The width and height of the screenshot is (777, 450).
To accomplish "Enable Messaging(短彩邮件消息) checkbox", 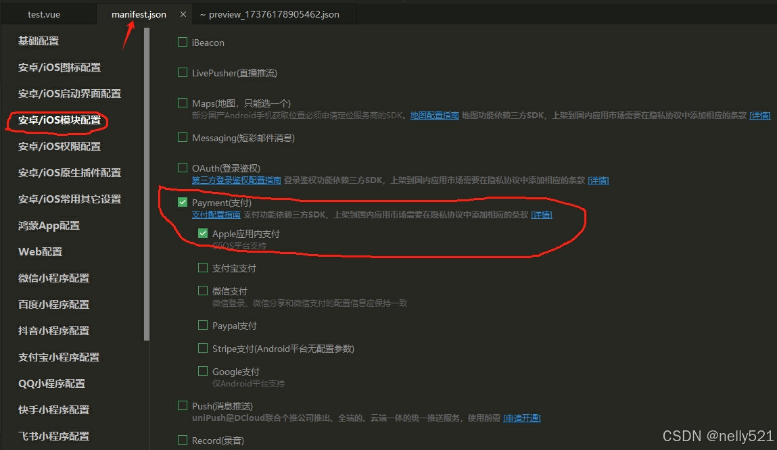I will pos(183,137).
